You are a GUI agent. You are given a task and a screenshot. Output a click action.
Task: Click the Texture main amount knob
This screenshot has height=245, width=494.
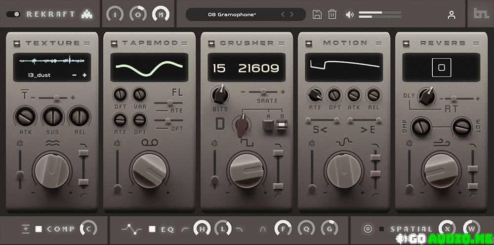(52, 171)
